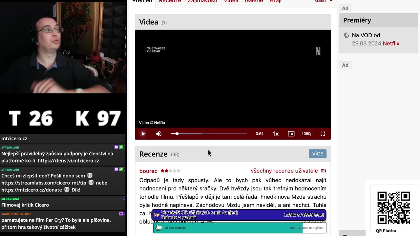Click the bourec two-star rating
420x236 pixels.
click(170, 171)
